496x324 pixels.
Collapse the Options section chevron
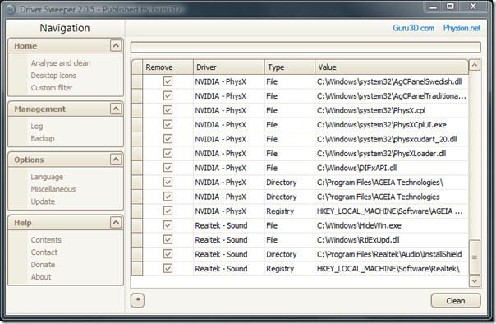click(x=116, y=160)
